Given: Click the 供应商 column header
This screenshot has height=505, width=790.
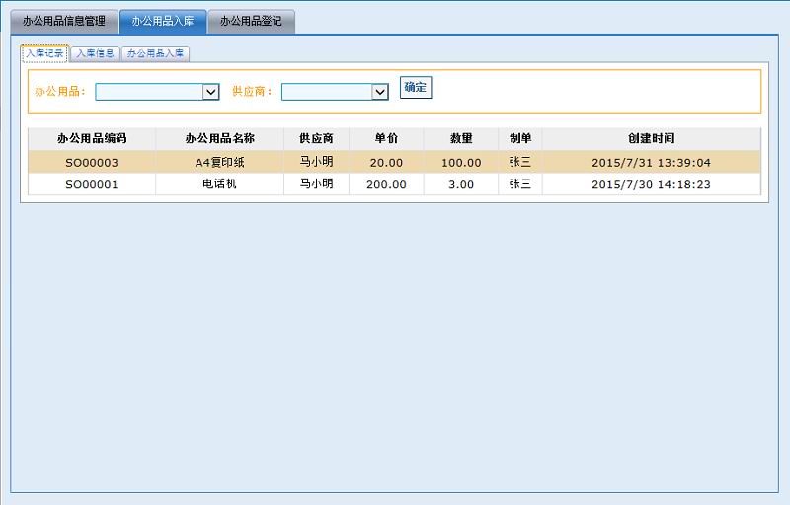Looking at the screenshot, I should click(x=316, y=138).
